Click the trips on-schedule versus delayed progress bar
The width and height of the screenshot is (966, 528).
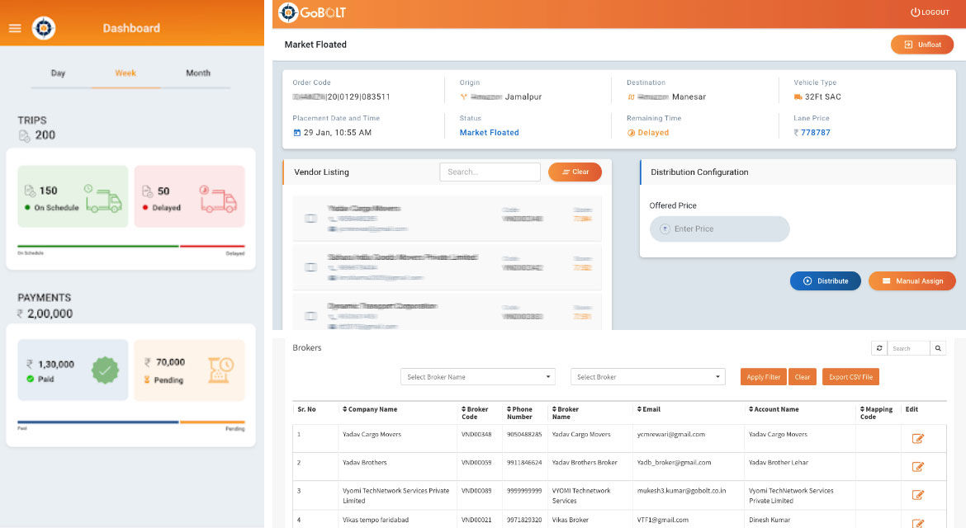tap(131, 246)
